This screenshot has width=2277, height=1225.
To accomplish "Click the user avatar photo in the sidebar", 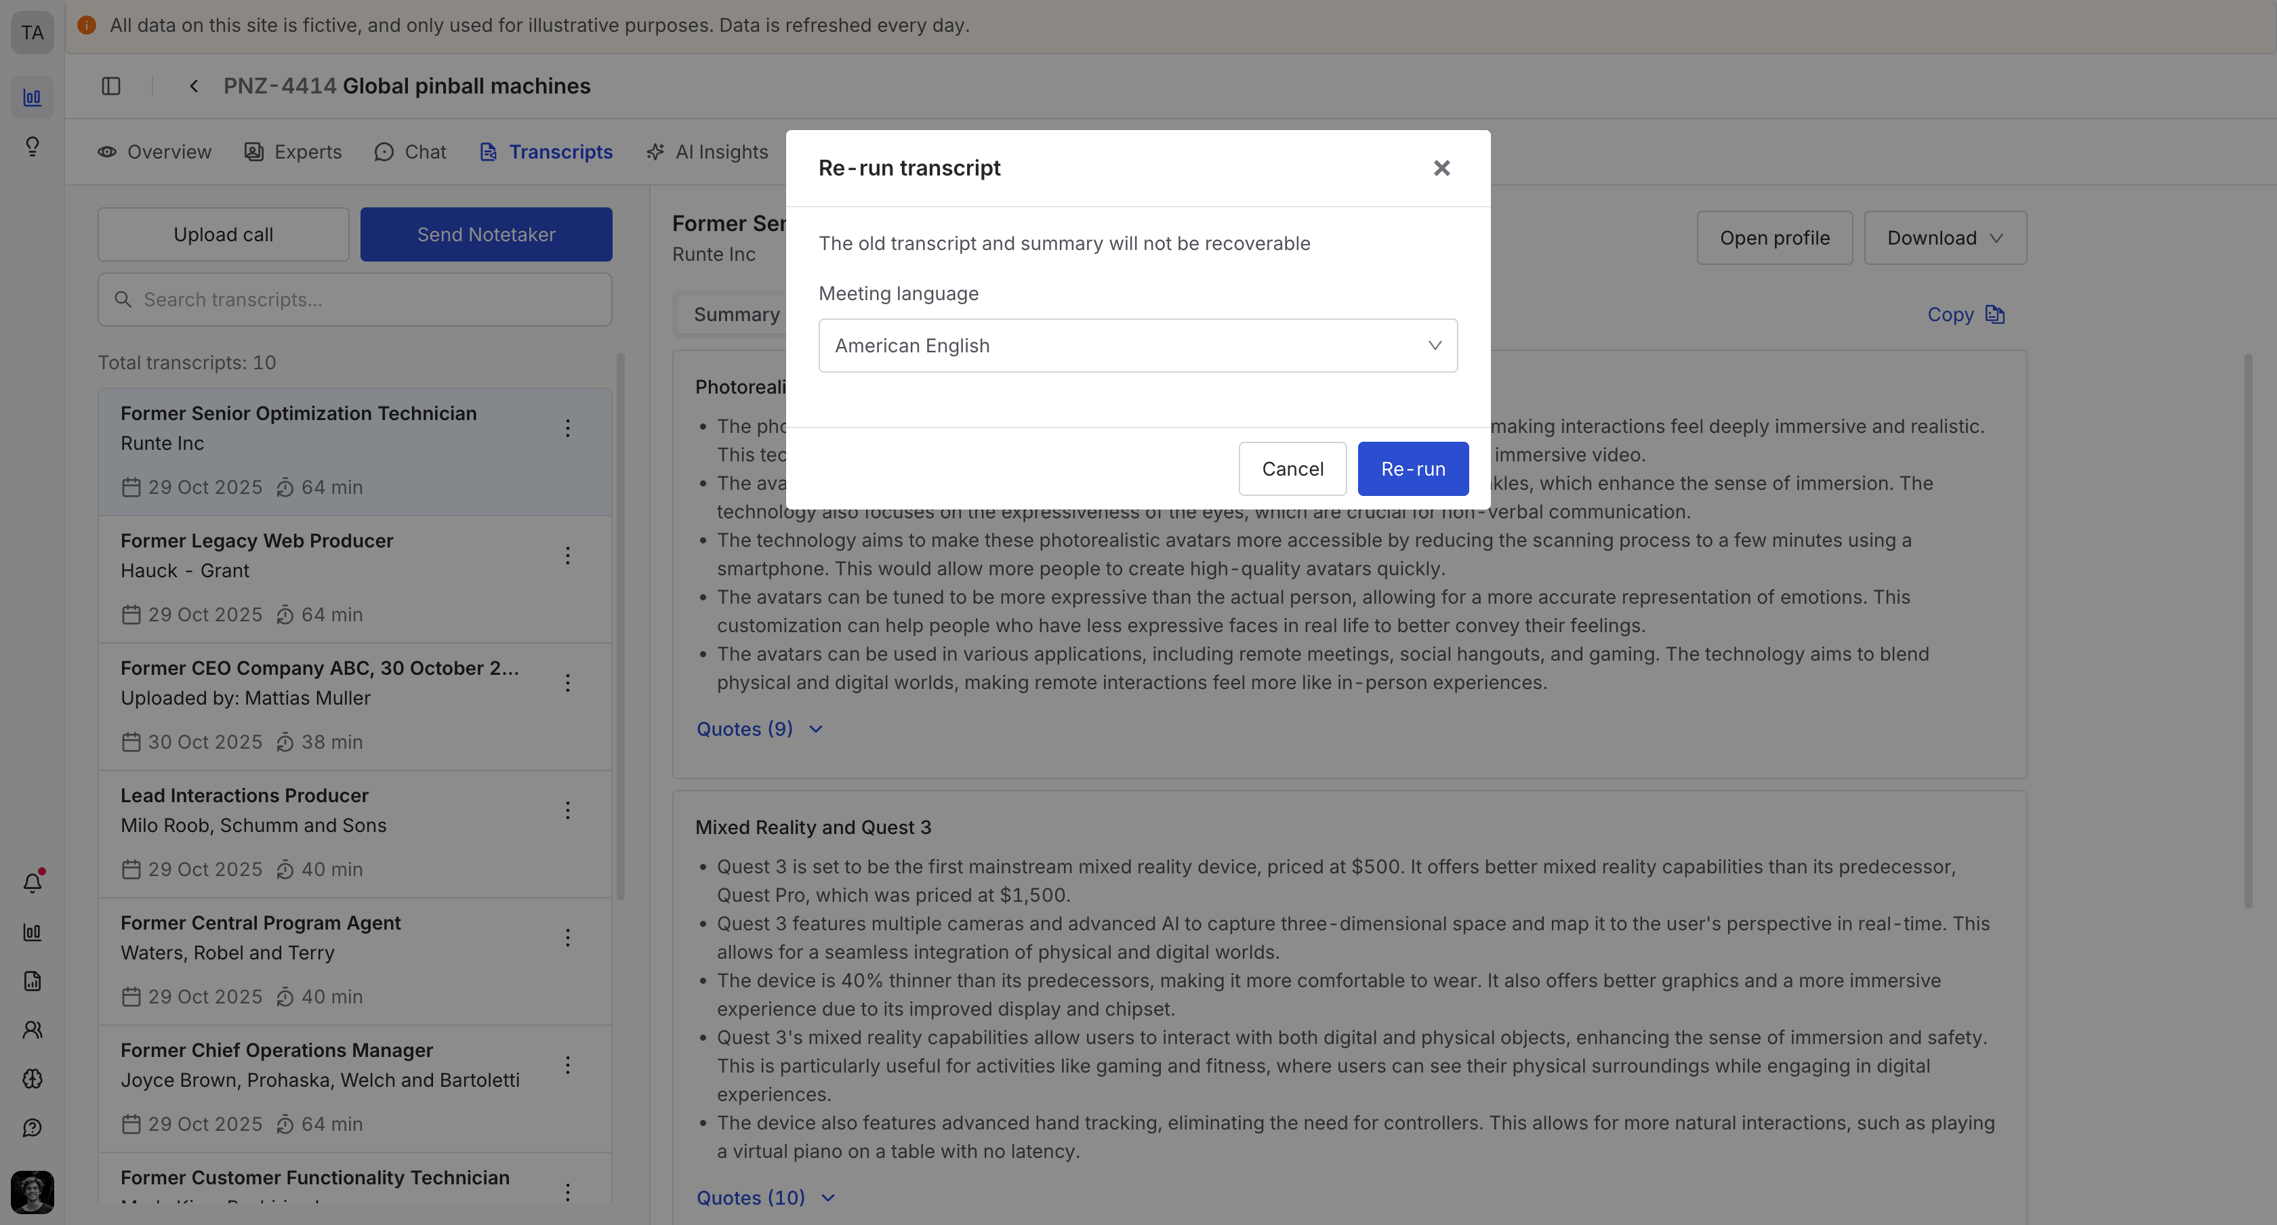I will (x=33, y=1191).
